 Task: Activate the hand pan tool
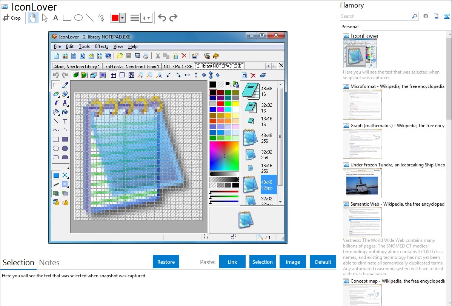33,18
